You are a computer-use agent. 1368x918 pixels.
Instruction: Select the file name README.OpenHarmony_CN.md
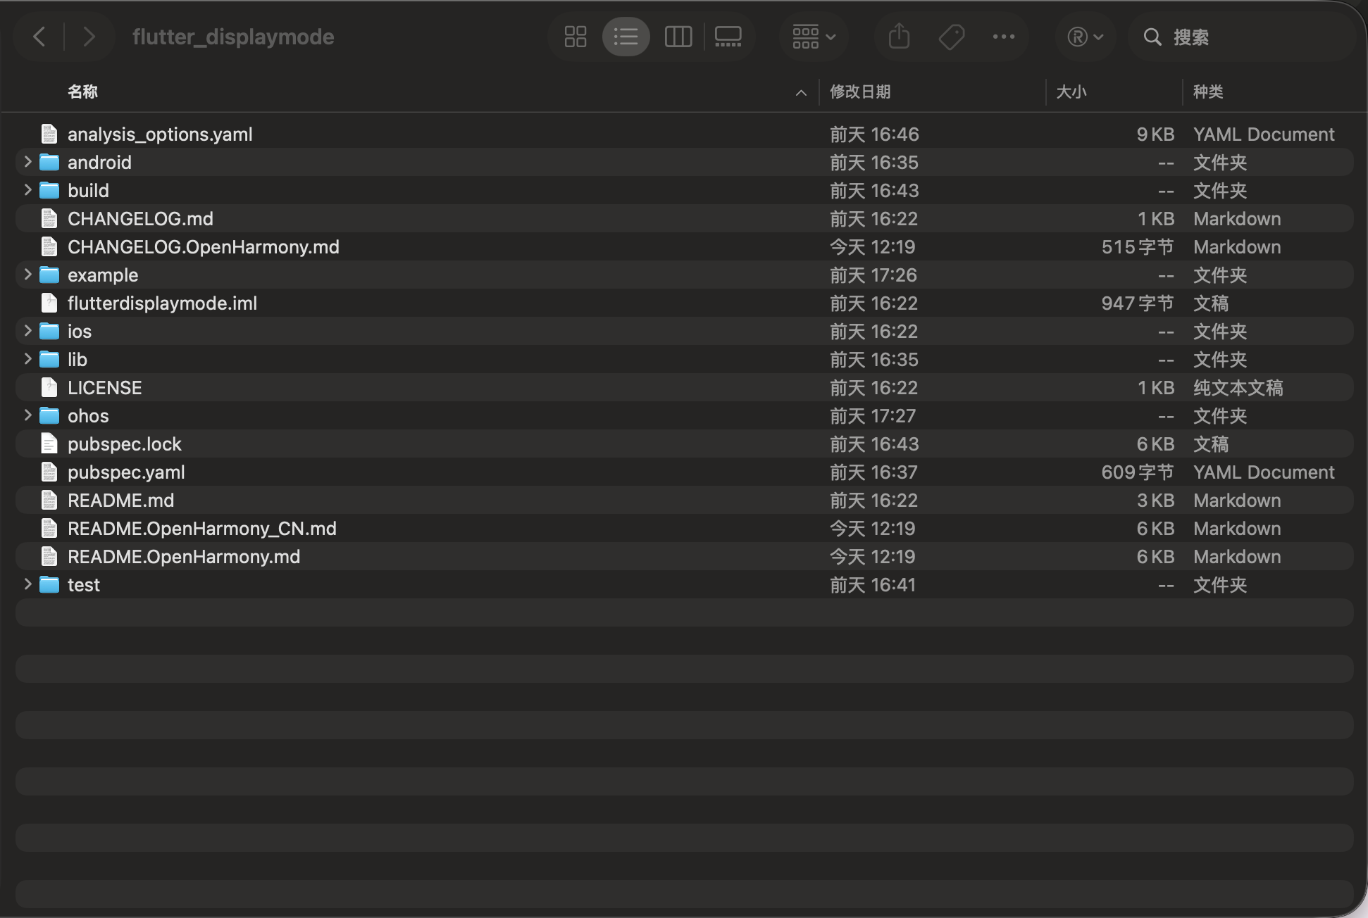[x=202, y=529]
